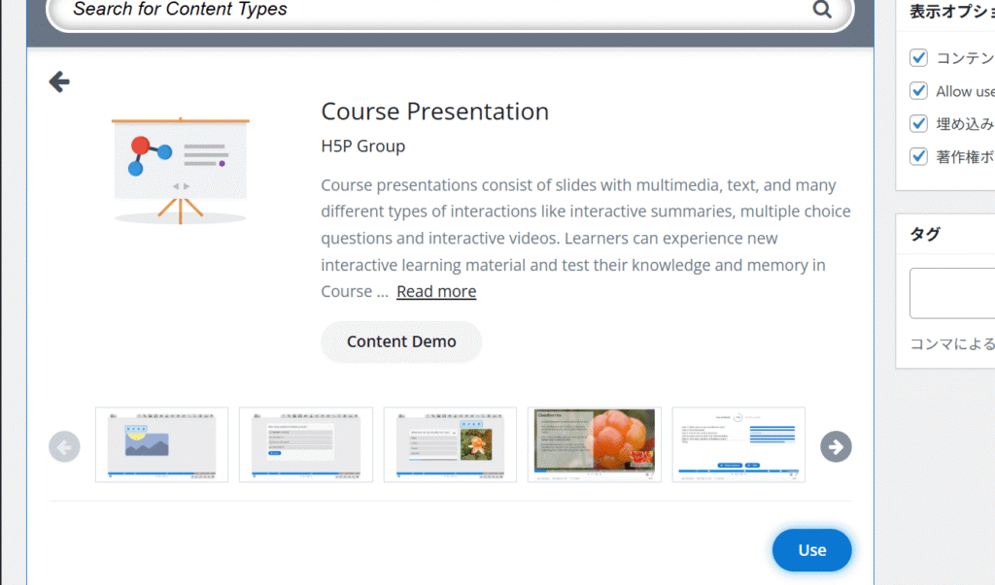Click Read more to expand the description

click(436, 291)
